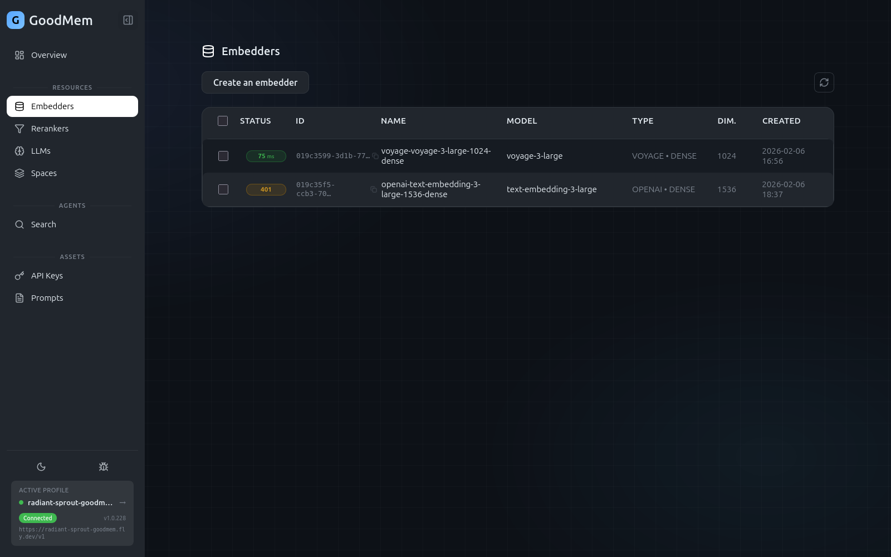Open LLMs from the sidebar
Screen dimensions: 891x557
point(19,150)
